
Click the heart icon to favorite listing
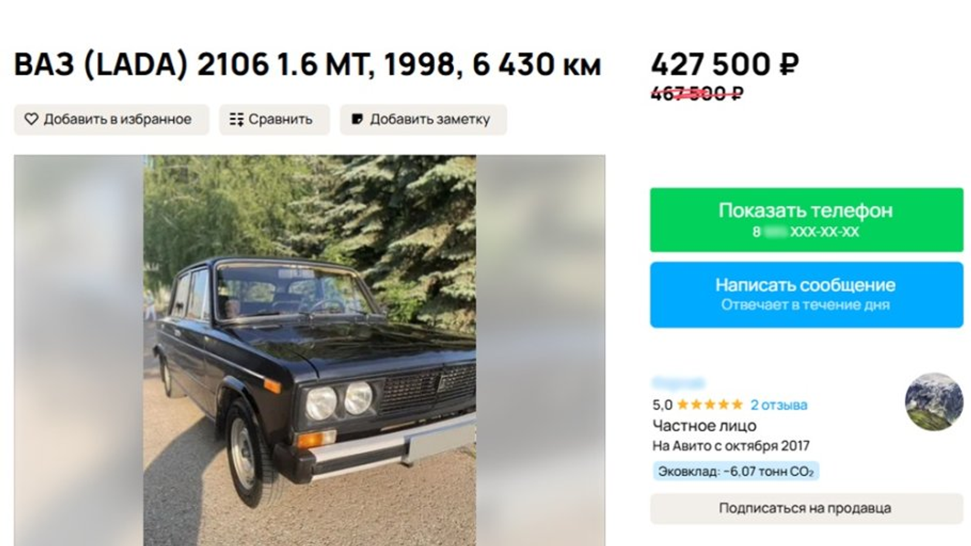[31, 120]
